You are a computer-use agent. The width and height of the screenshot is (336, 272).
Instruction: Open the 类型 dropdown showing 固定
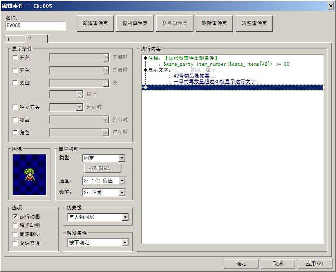(x=104, y=158)
